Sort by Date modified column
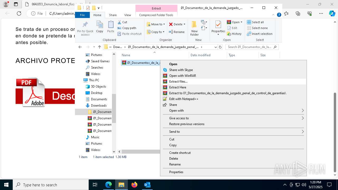Image resolution: width=338 pixels, height=190 pixels. (x=208, y=55)
